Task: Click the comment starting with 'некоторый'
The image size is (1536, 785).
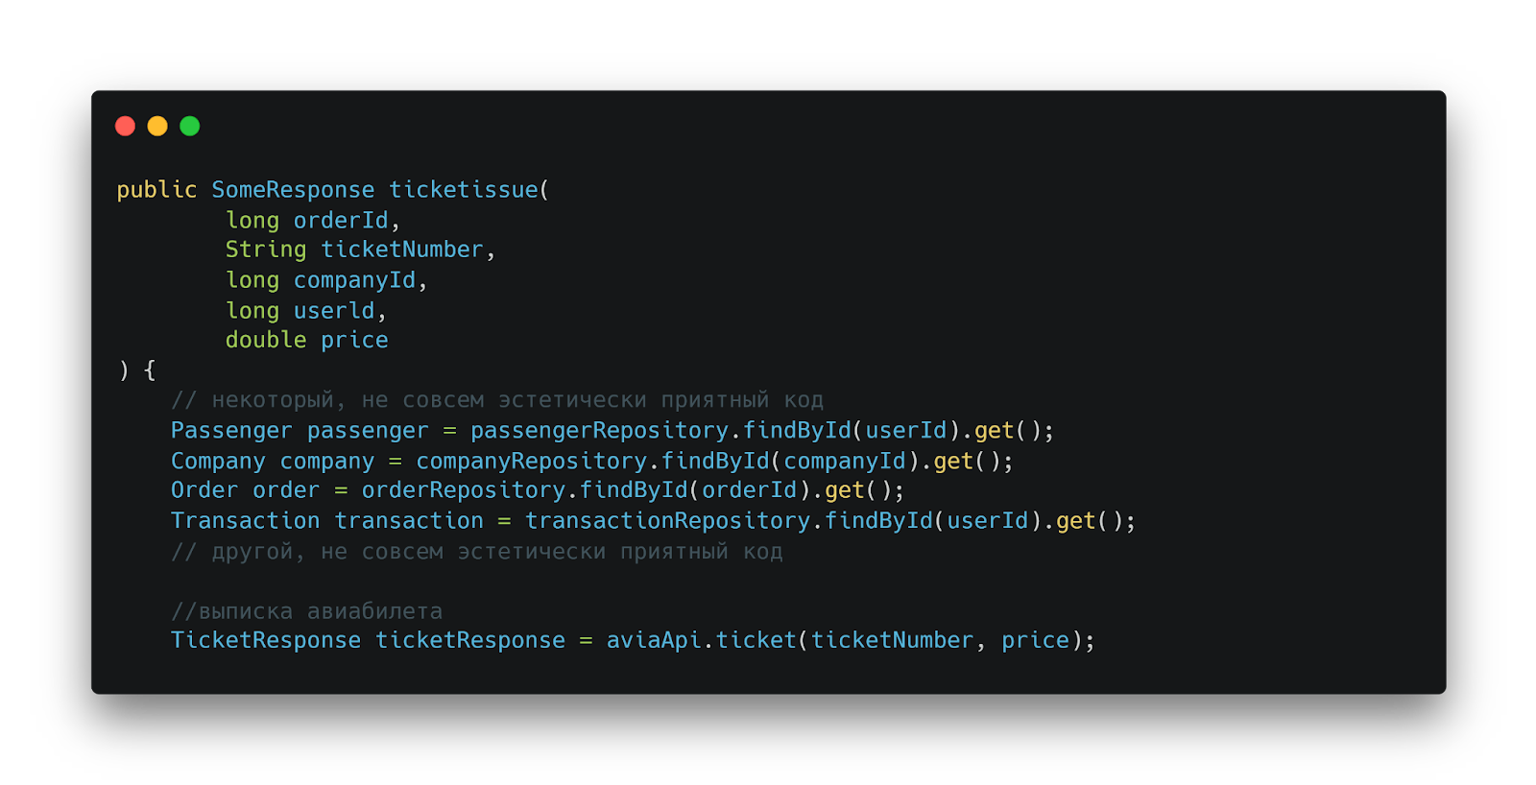Action: click(496, 400)
